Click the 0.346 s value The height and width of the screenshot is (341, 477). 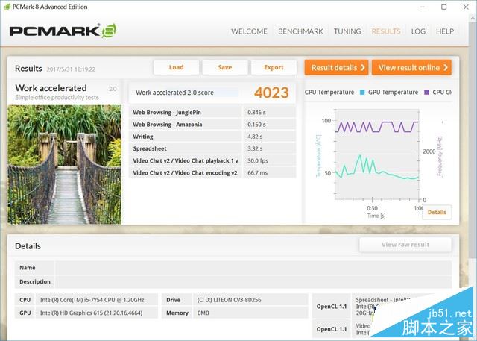pyautogui.click(x=256, y=113)
